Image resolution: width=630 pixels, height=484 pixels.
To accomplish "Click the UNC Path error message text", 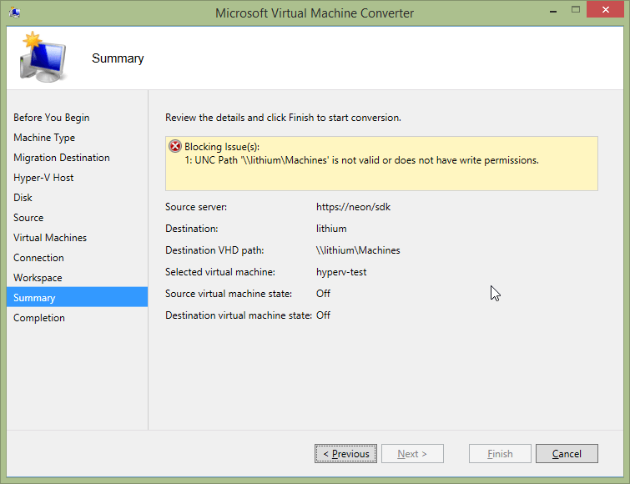I will [361, 160].
